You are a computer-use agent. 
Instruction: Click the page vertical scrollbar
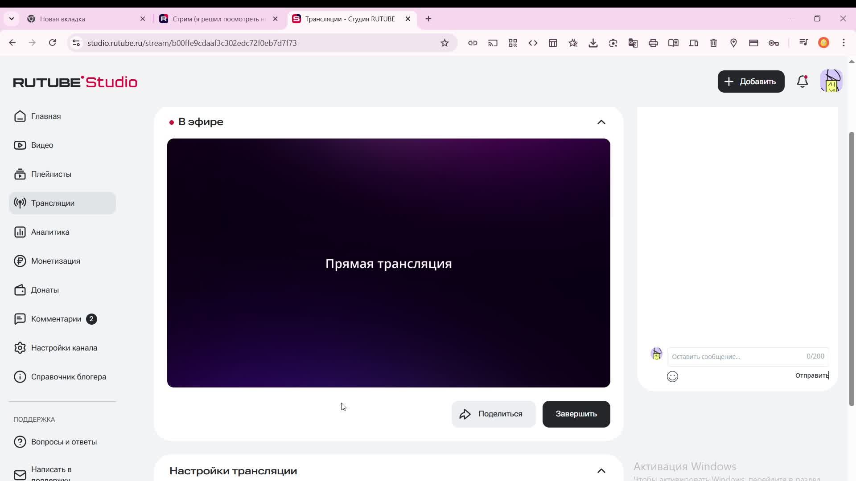tap(851, 267)
